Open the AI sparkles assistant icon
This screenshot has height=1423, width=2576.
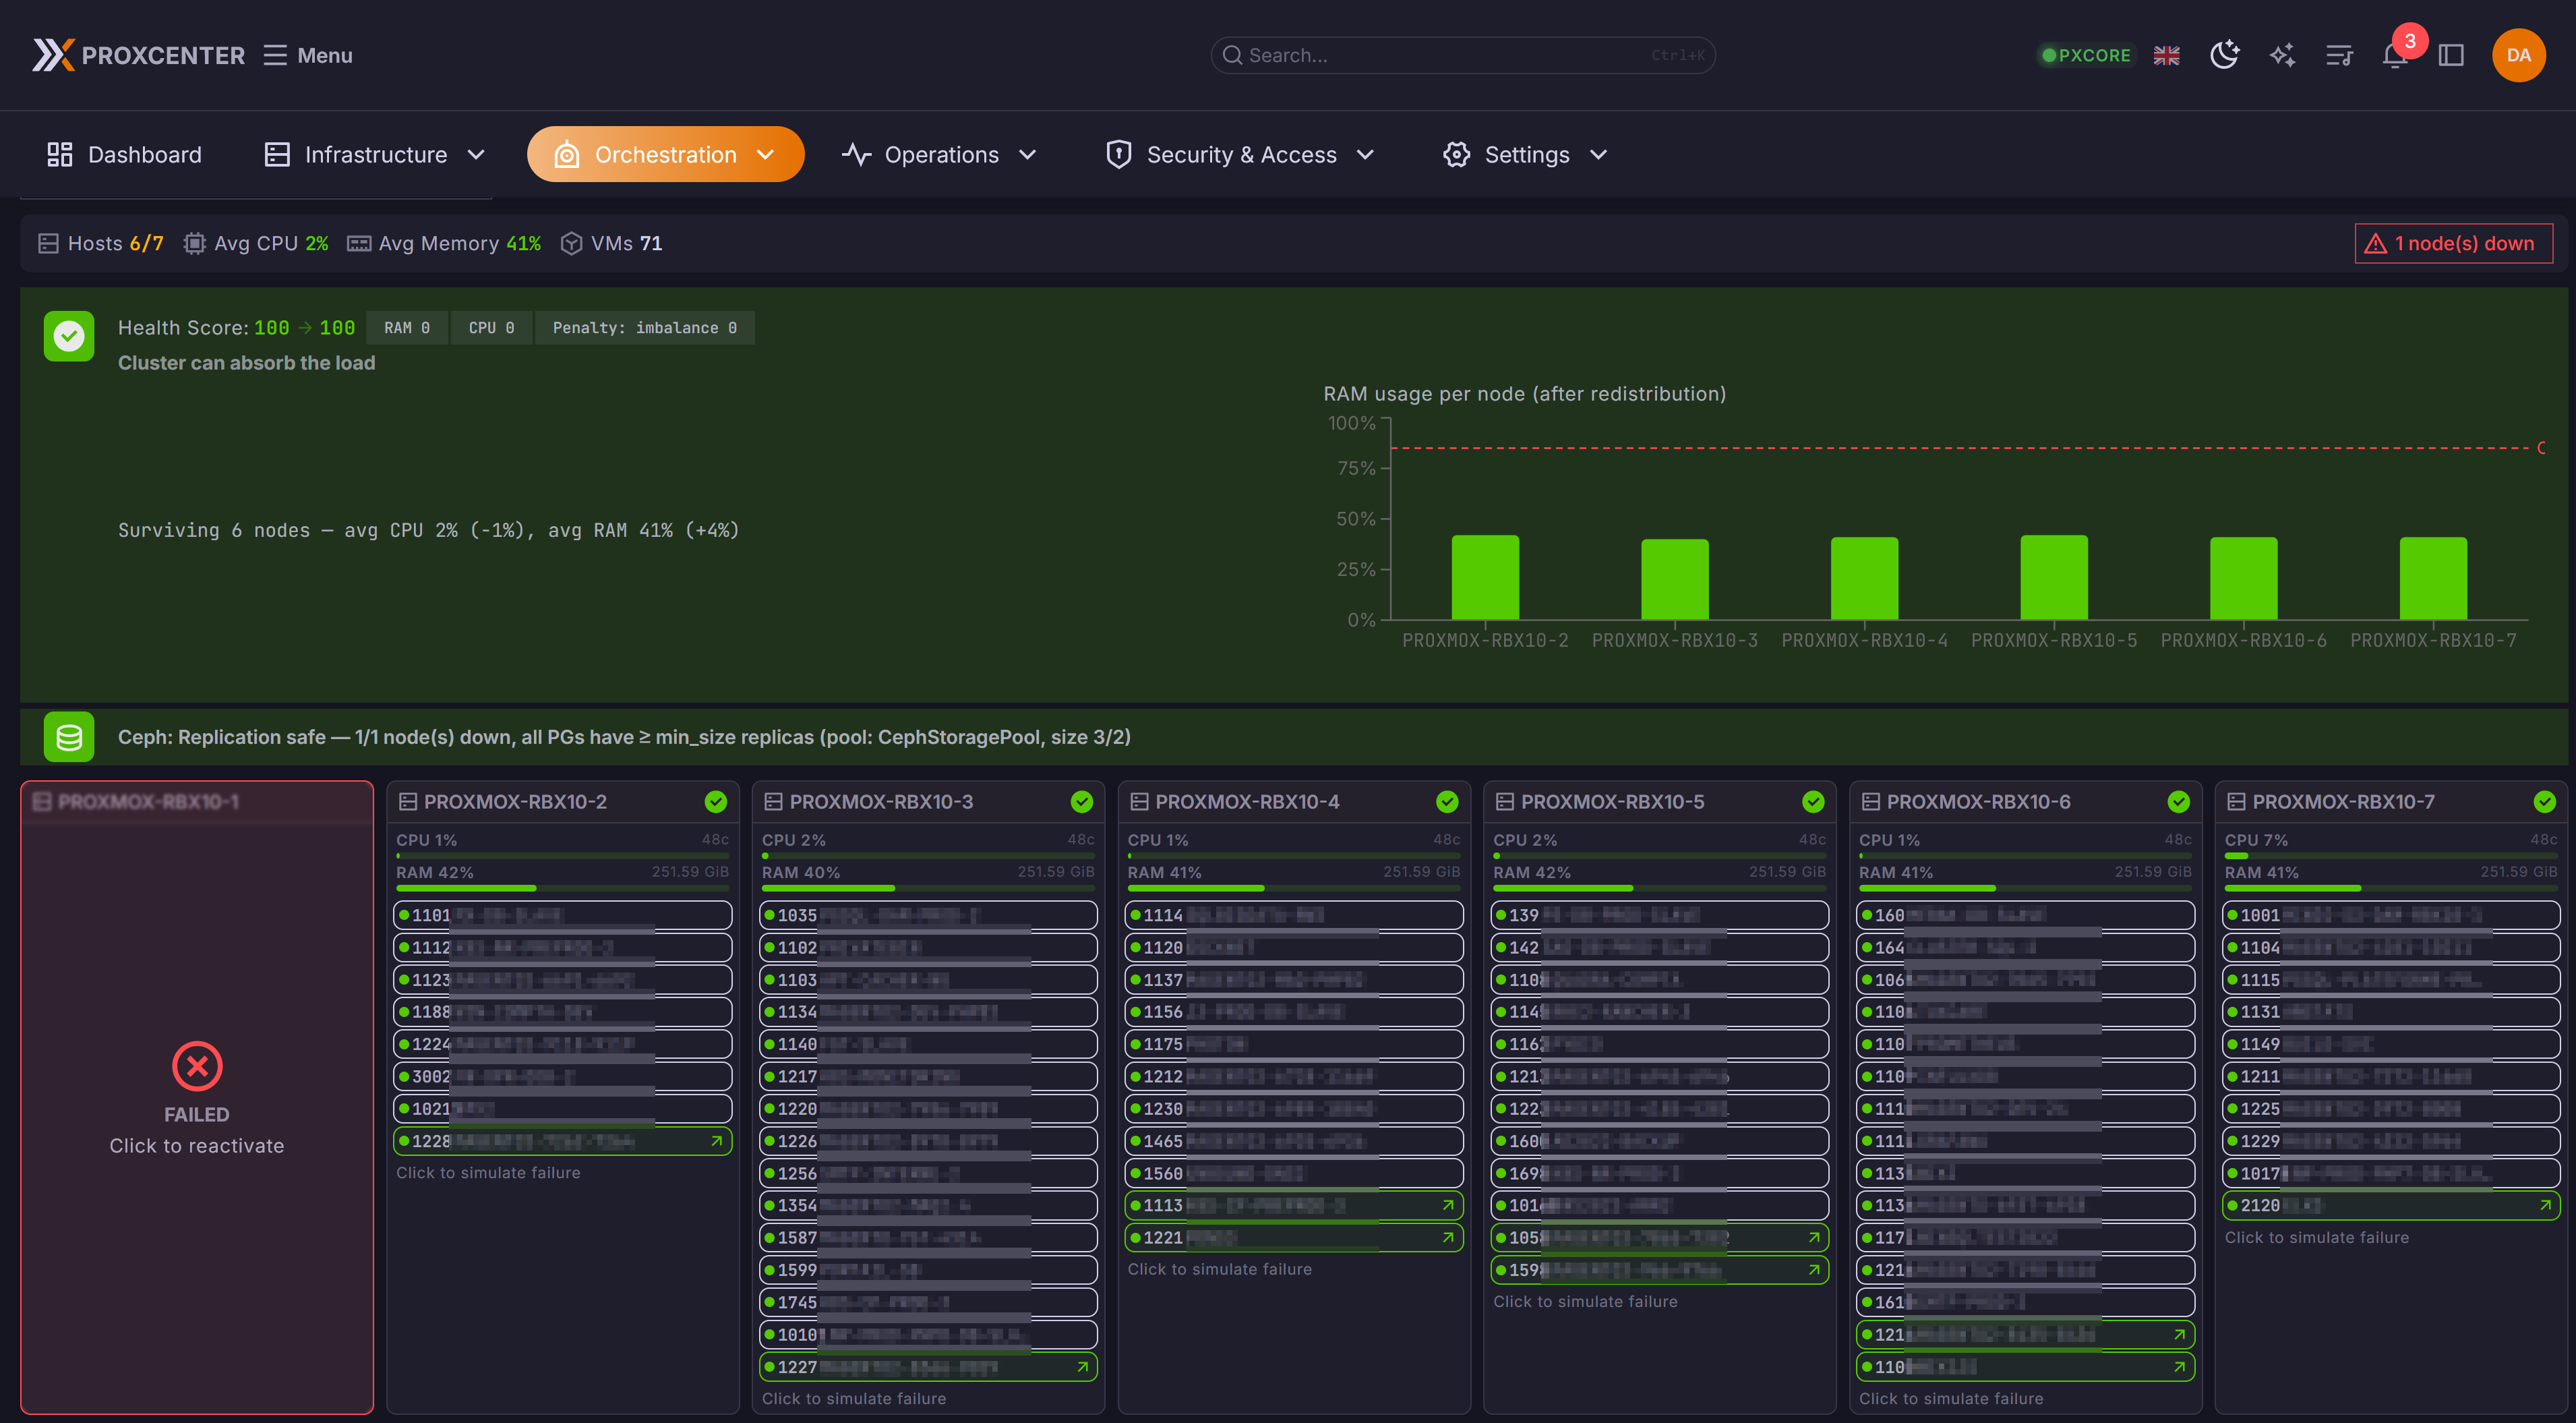click(x=2281, y=55)
